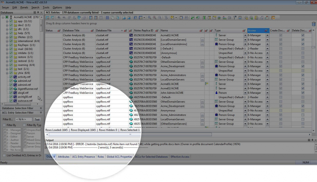
Task: Click the yellow sticky note toolbar icon
Action: click(172, 18)
